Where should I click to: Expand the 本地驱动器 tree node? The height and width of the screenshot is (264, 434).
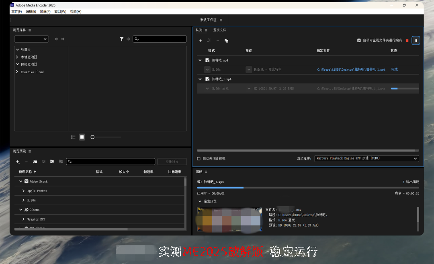17,57
